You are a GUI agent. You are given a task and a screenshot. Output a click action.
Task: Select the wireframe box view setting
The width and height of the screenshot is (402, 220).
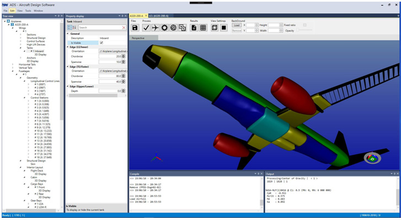click(x=215, y=28)
